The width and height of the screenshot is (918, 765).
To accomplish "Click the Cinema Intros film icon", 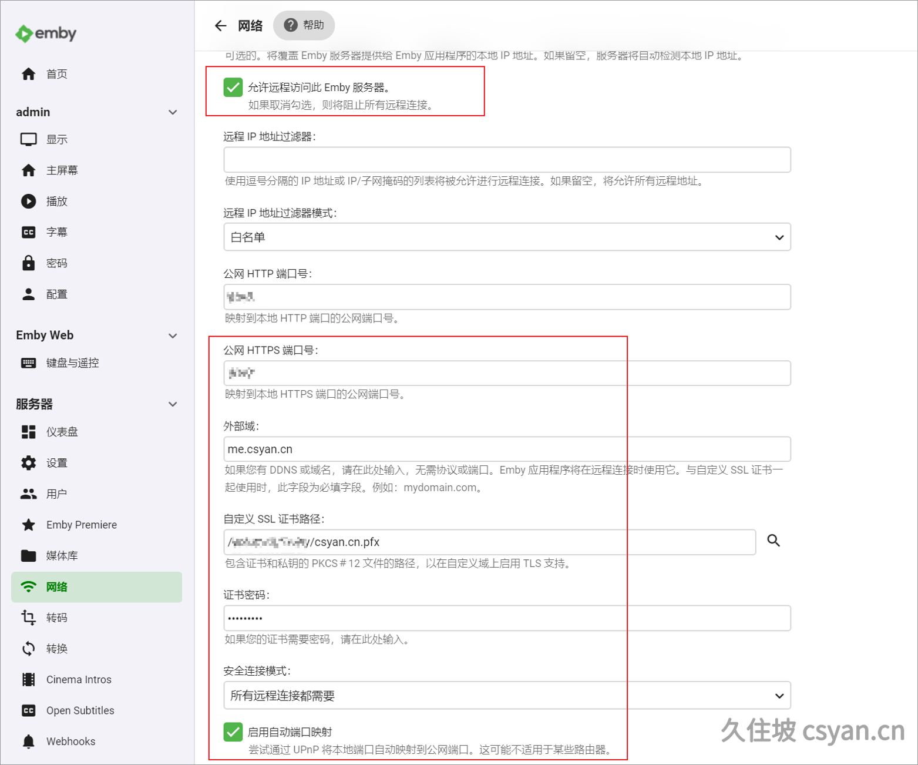I will tap(28, 680).
